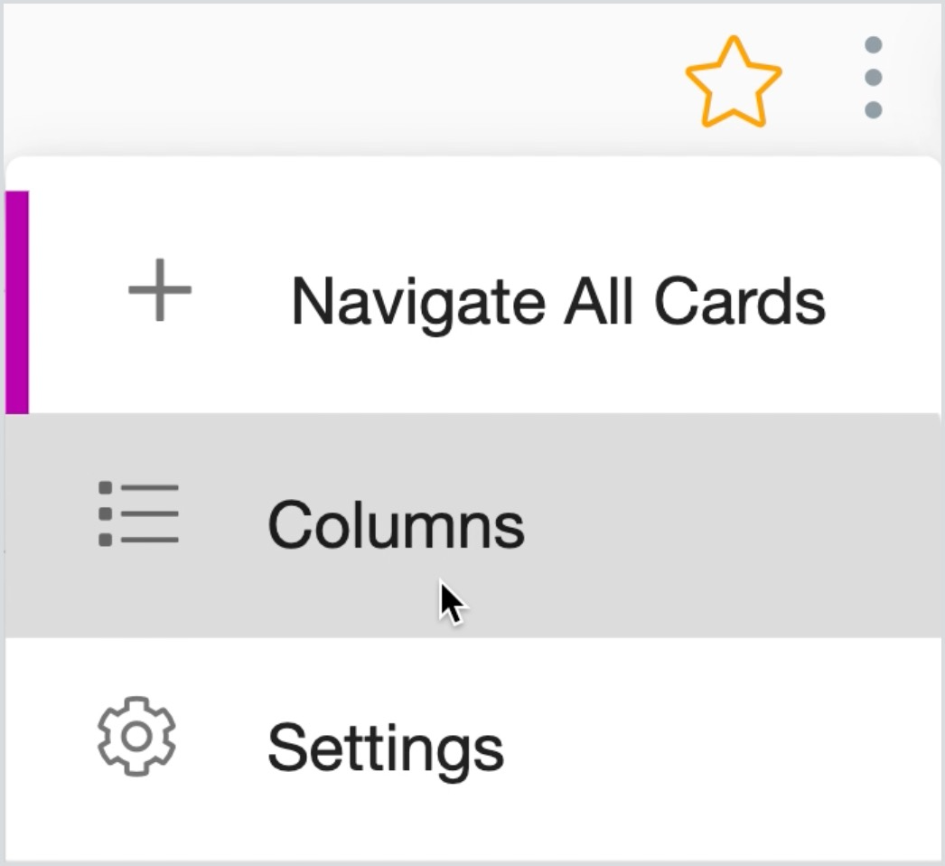Click the gear icon next to Settings
This screenshot has height=866, width=945.
coord(136,737)
